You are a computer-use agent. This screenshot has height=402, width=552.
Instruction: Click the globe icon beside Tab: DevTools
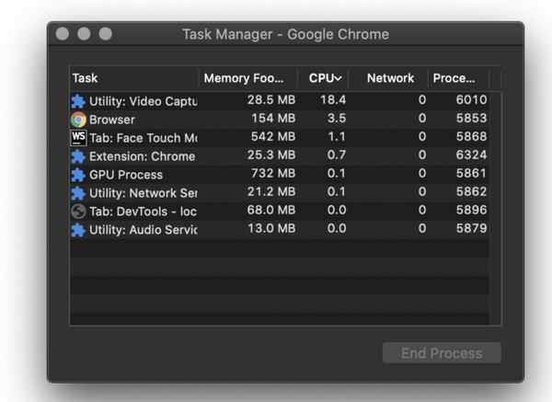pyautogui.click(x=78, y=212)
